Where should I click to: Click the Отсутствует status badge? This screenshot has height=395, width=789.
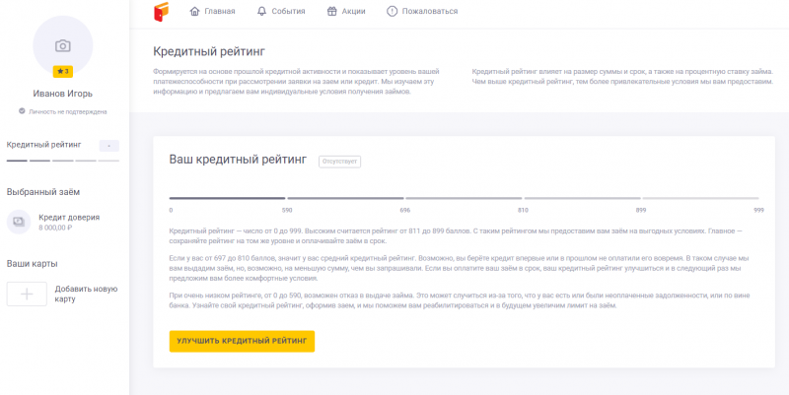point(339,161)
